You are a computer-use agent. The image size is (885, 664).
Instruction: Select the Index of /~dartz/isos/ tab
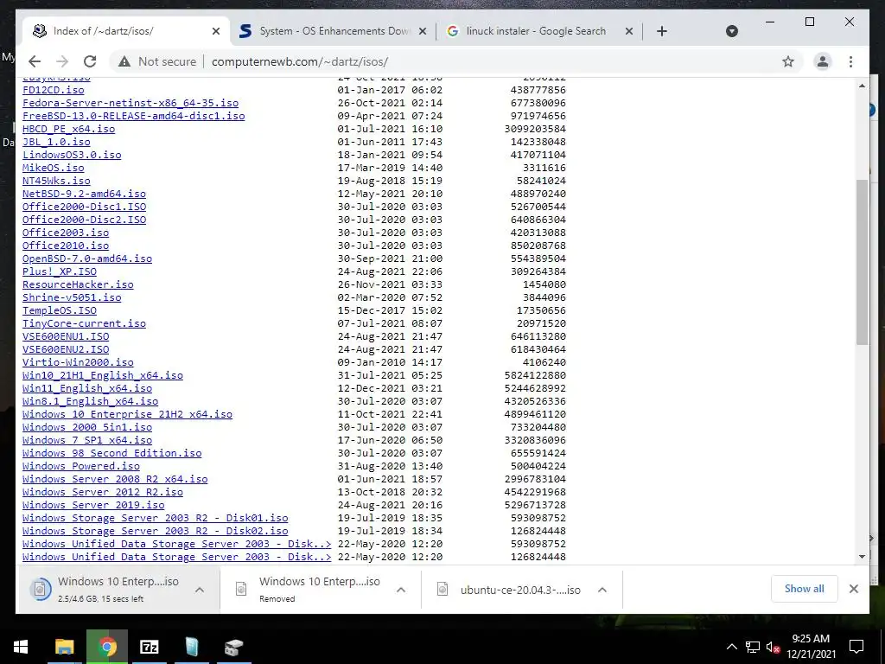click(124, 31)
